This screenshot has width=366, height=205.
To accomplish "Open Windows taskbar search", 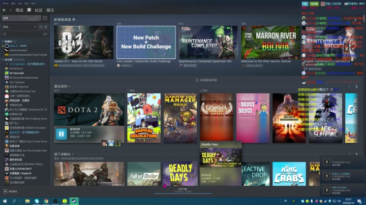I will point(14,201).
